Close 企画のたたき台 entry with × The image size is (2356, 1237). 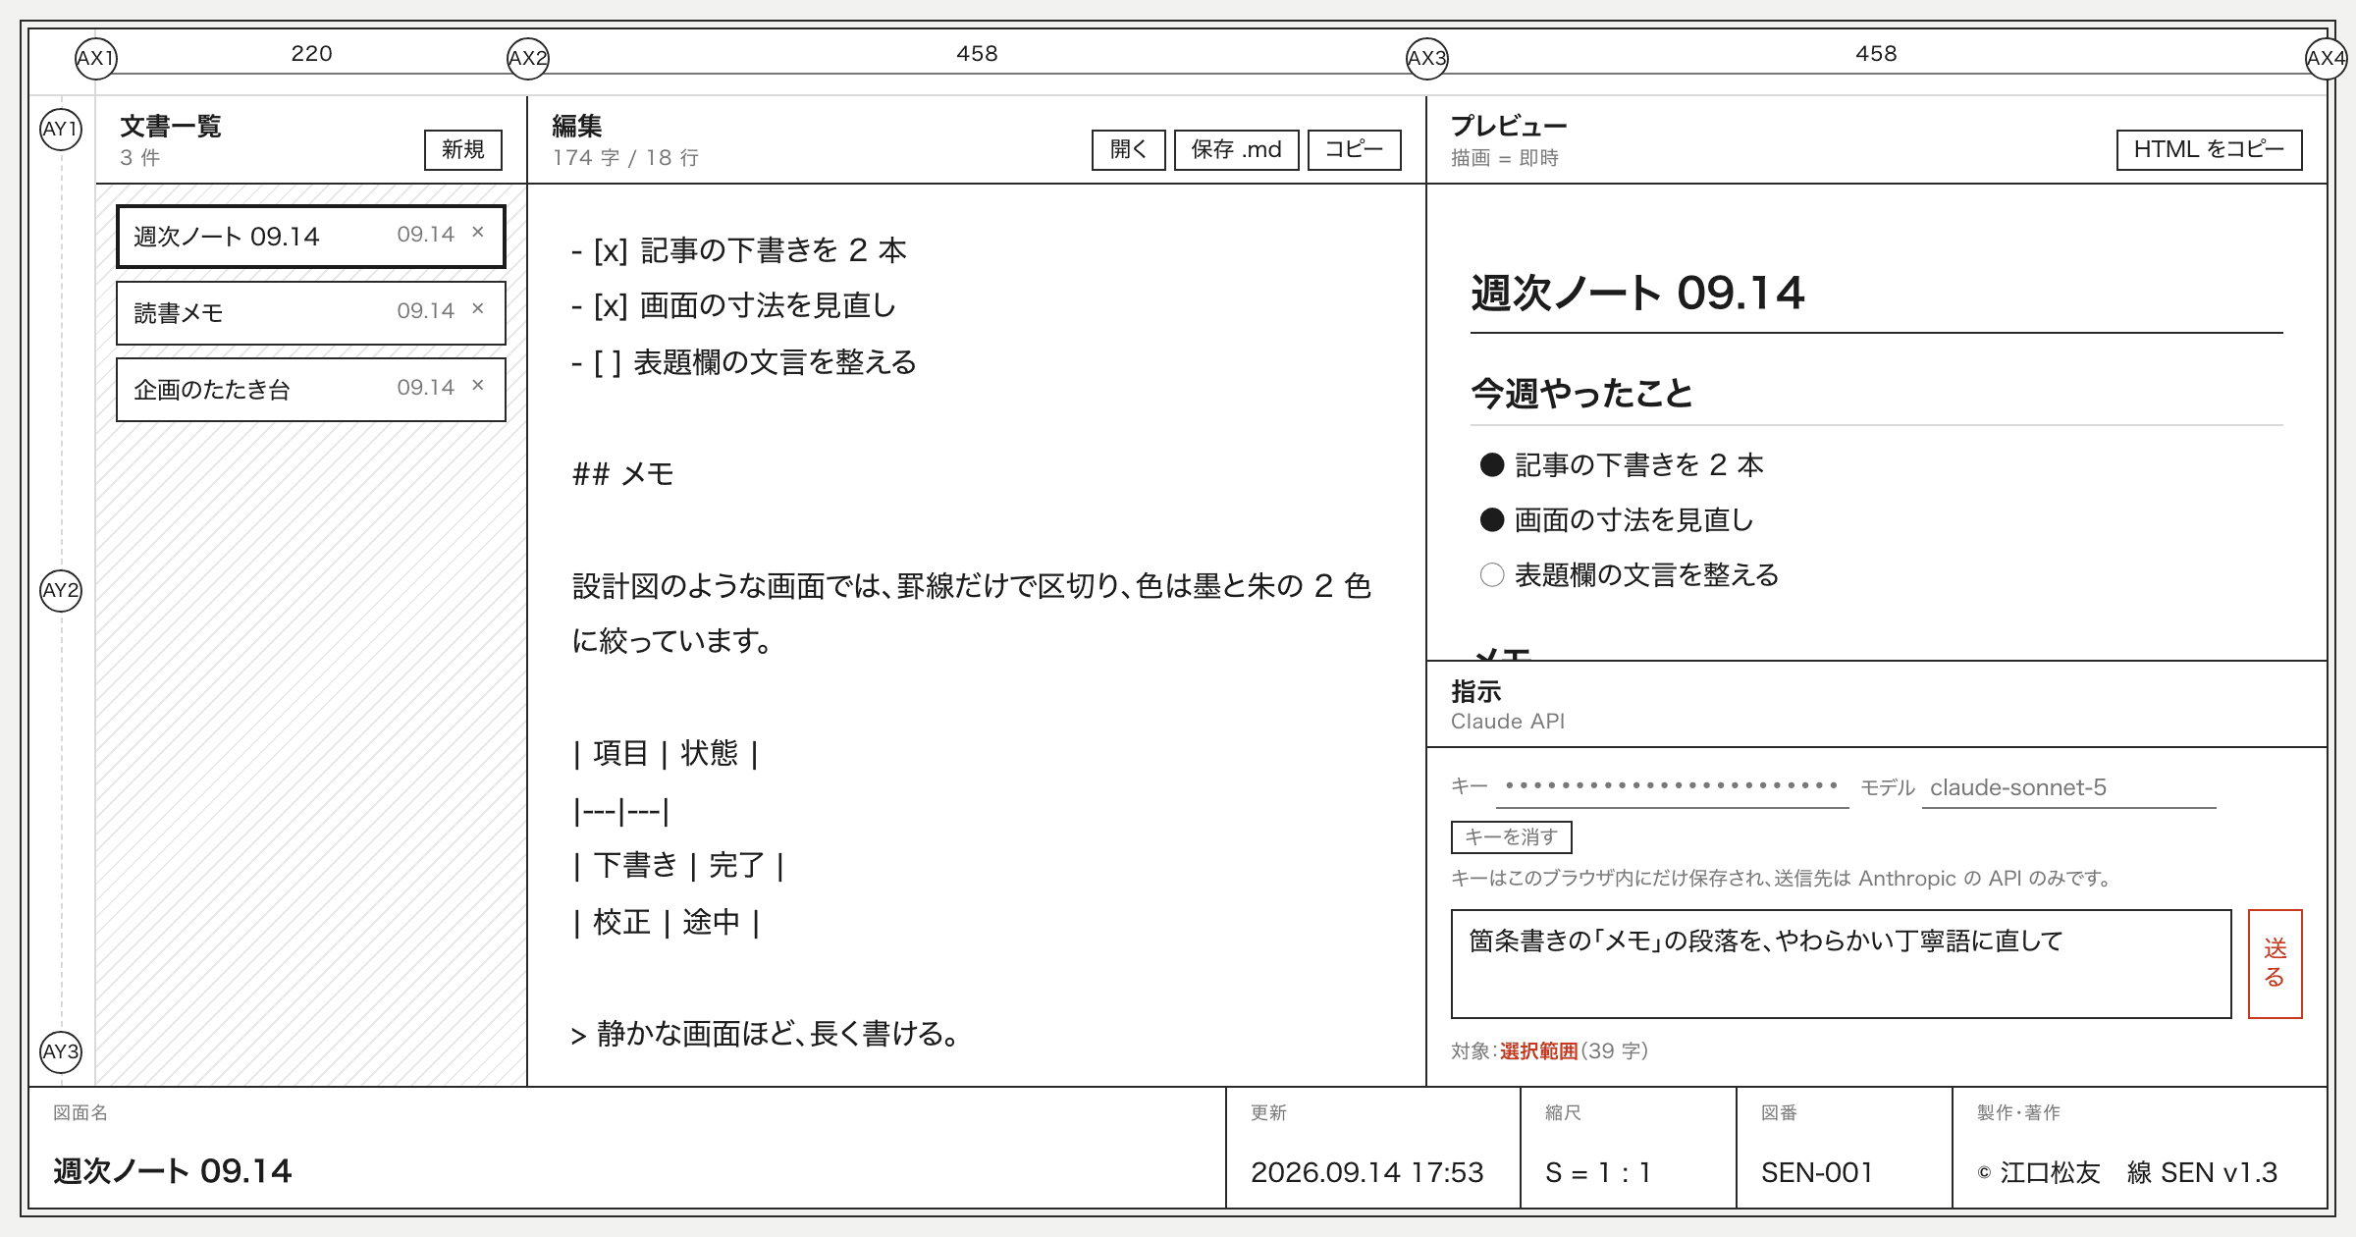478,386
